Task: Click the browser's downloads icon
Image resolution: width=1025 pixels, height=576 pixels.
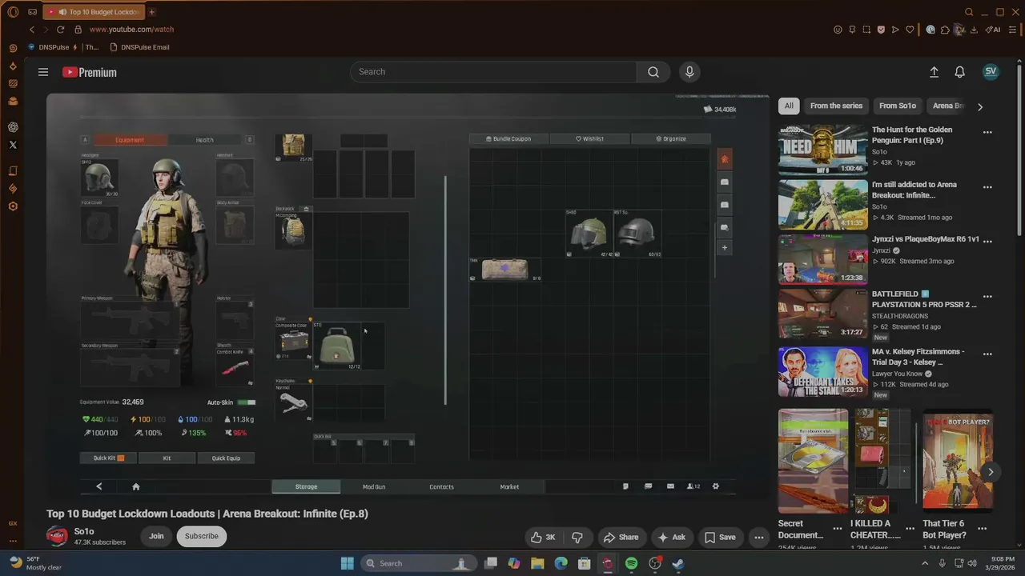Action: [974, 30]
